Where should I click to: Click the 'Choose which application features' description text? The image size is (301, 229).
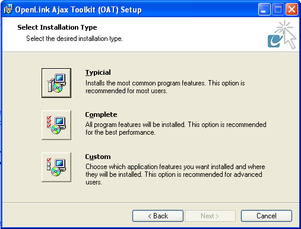(175, 174)
